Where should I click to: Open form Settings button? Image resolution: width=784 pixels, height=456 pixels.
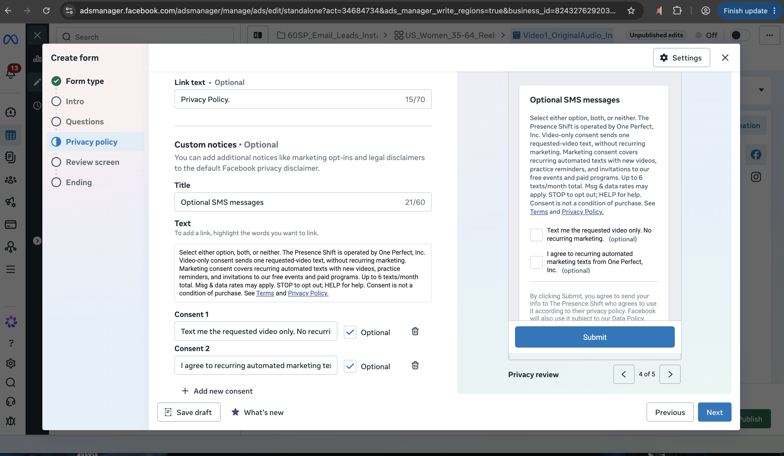coord(681,58)
